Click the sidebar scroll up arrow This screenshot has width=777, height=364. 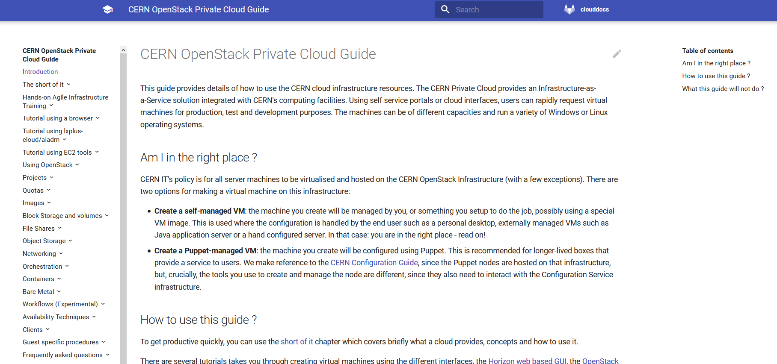[x=124, y=50]
